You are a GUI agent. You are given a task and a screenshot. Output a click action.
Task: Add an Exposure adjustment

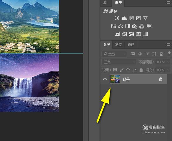pyautogui.click(x=138, y=18)
